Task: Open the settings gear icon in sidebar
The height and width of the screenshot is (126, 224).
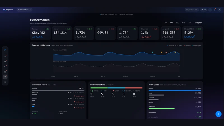Action: point(5,82)
